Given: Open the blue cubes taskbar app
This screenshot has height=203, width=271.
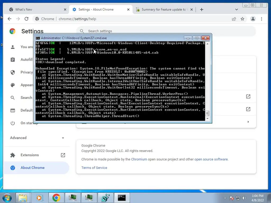Looking at the screenshot, I should (105, 198).
